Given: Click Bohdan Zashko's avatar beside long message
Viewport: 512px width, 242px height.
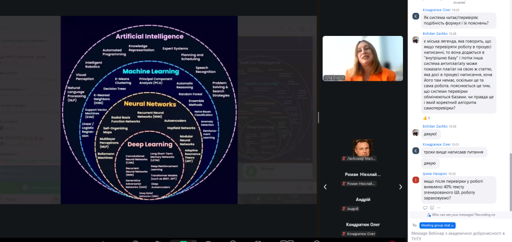Looking at the screenshot, I should (415, 40).
